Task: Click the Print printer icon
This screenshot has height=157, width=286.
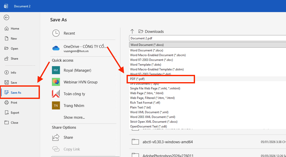Action: 7,103
